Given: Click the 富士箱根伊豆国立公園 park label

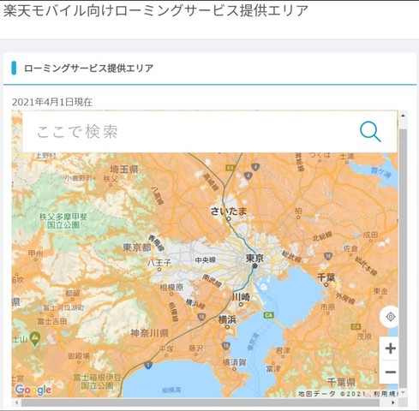Looking at the screenshot, I should click(x=97, y=382).
